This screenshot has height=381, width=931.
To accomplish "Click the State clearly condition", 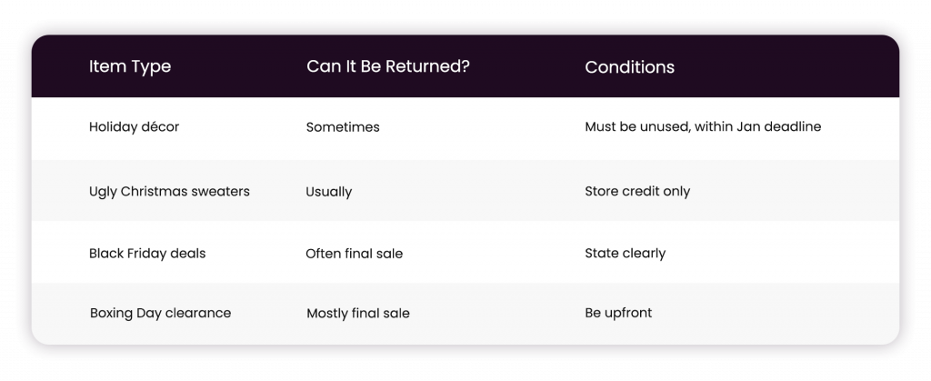I will point(626,254).
